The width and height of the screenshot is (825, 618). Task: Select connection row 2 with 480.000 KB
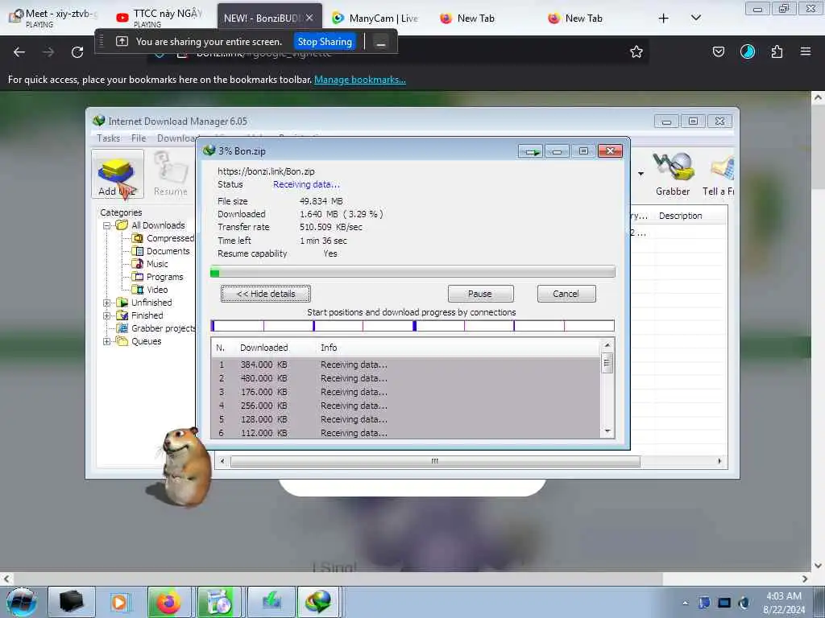coord(405,378)
